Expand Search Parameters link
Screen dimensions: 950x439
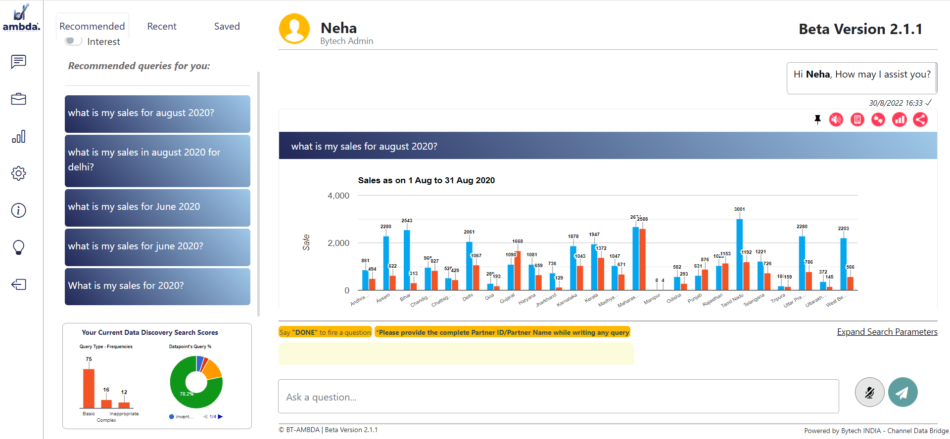[x=887, y=332]
